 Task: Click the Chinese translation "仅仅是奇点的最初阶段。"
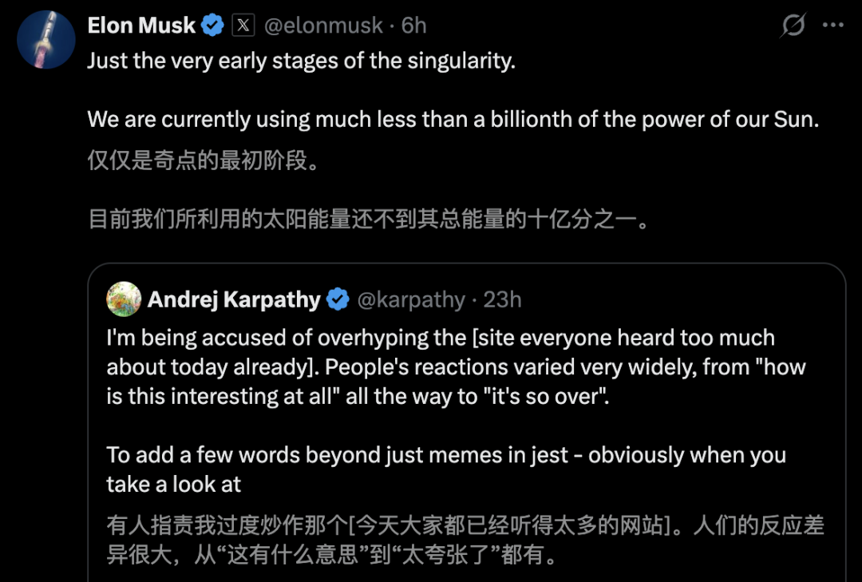click(x=203, y=160)
